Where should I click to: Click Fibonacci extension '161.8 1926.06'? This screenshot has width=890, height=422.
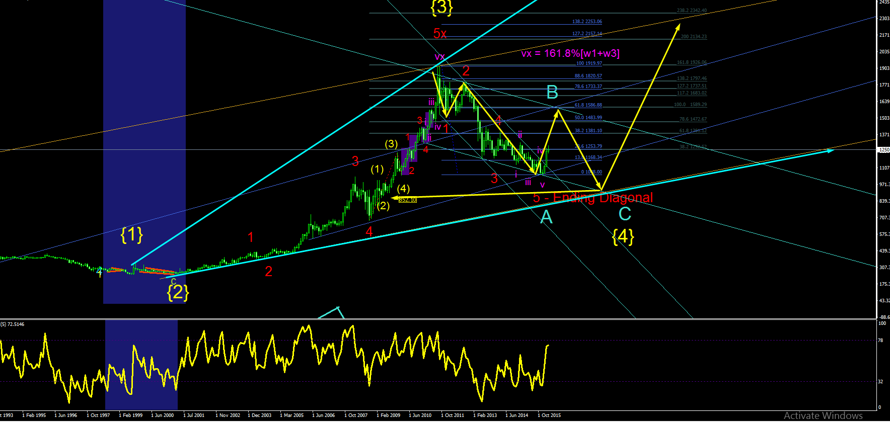692,62
